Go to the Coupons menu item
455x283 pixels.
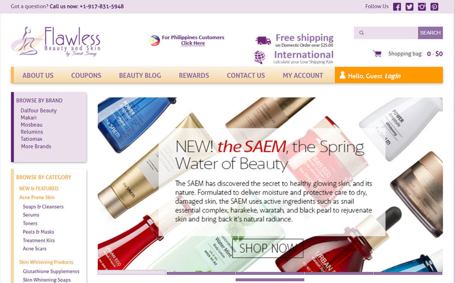tap(86, 76)
